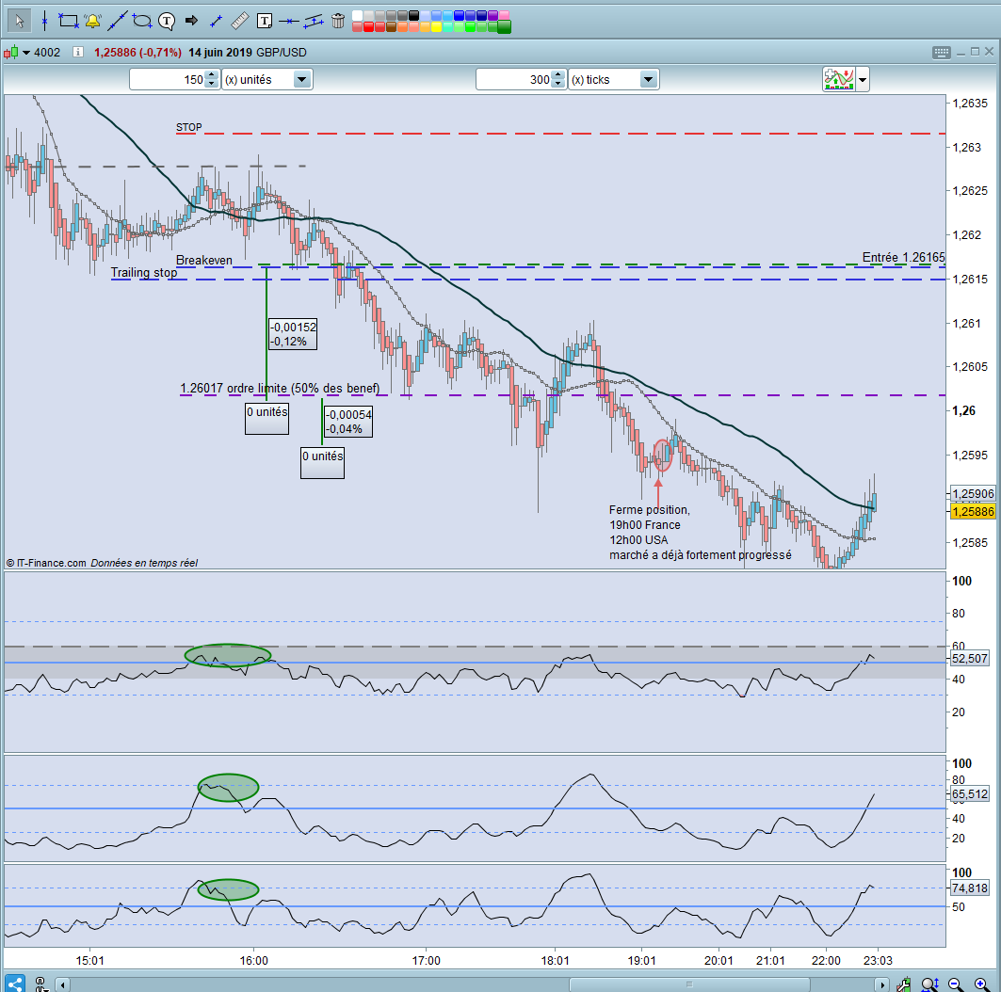
Task: Expand the indicators button dropdown arrow
Action: point(863,80)
